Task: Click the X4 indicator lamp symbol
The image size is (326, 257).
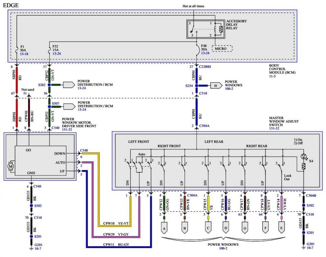Action: pyautogui.click(x=304, y=156)
